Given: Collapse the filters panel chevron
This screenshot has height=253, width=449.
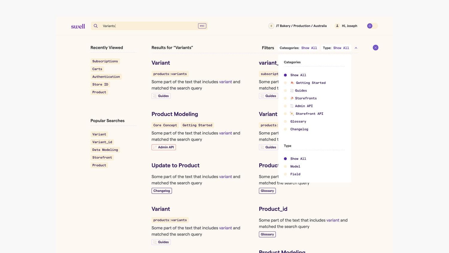Looking at the screenshot, I should click(x=356, y=48).
